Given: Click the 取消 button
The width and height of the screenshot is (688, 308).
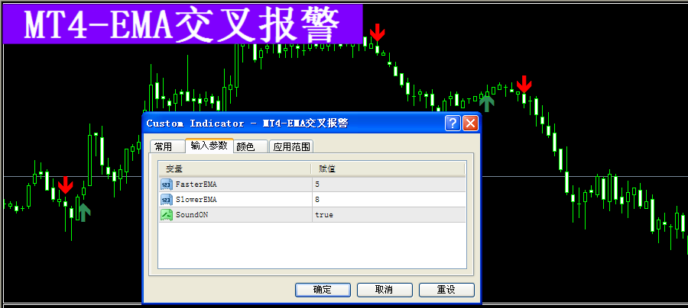Looking at the screenshot, I should tap(385, 290).
